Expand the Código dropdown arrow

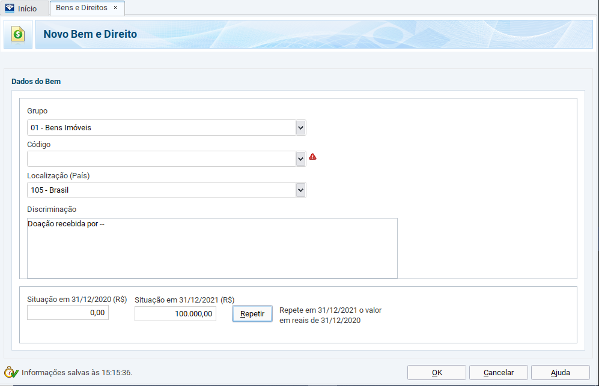300,159
